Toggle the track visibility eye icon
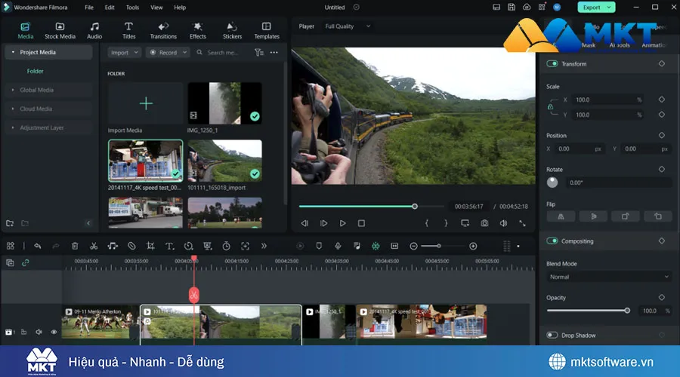This screenshot has height=377, width=680. click(54, 332)
